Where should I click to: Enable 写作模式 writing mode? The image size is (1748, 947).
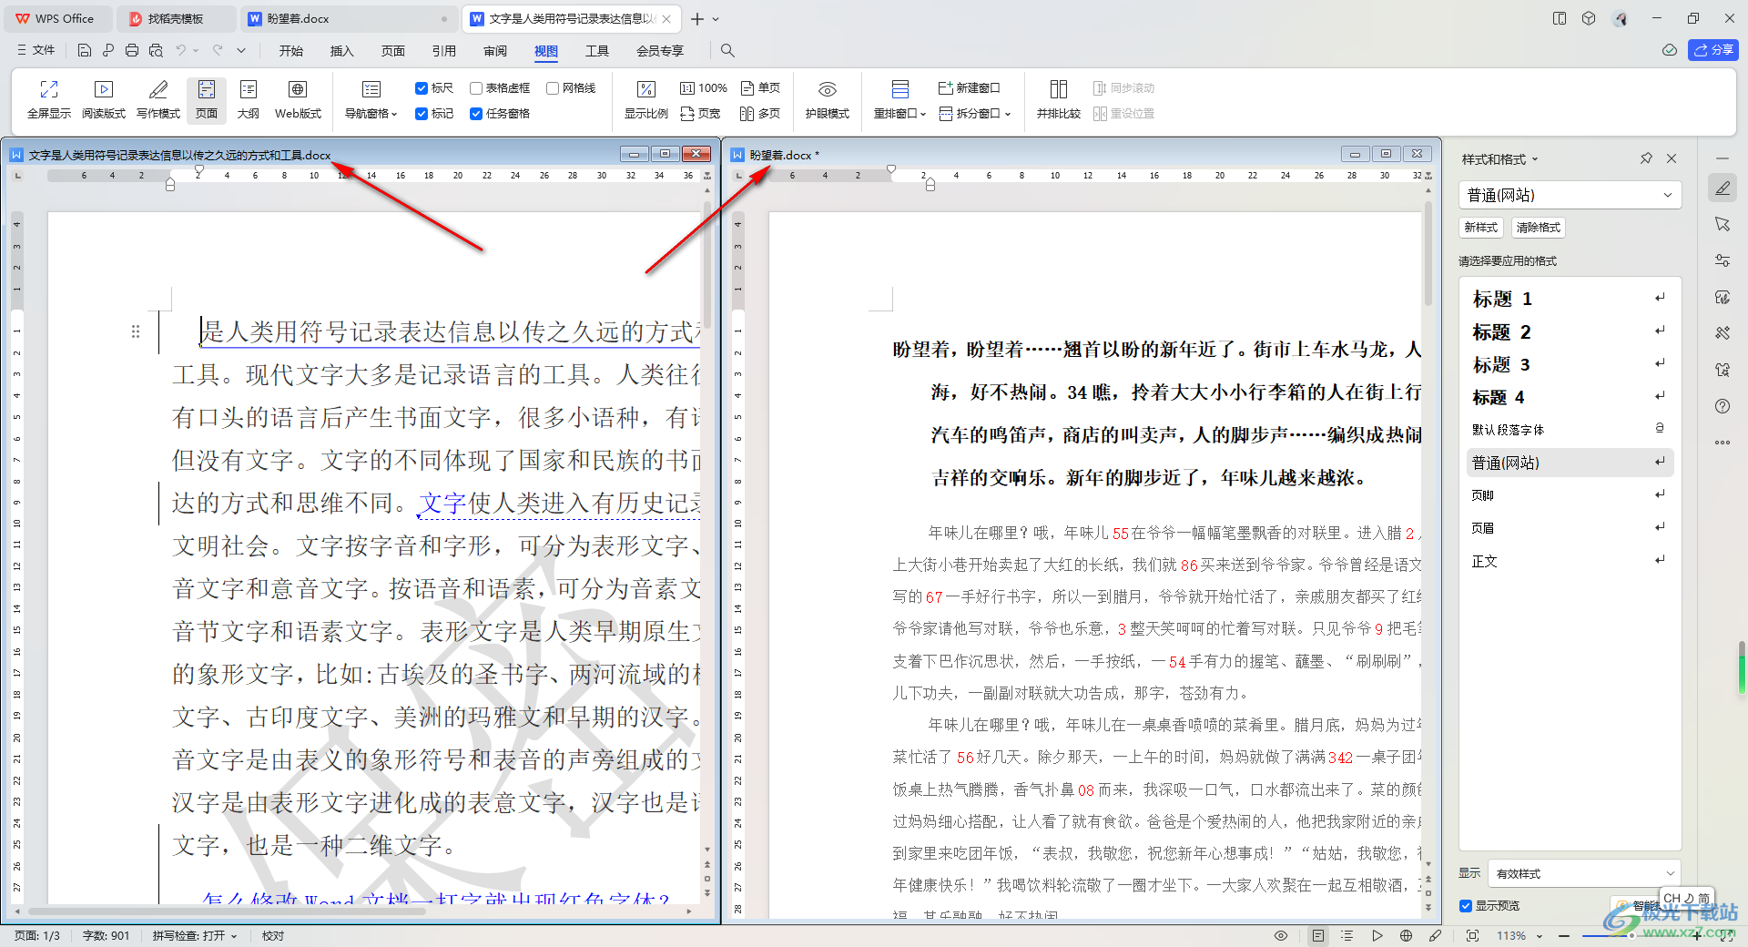click(x=158, y=90)
